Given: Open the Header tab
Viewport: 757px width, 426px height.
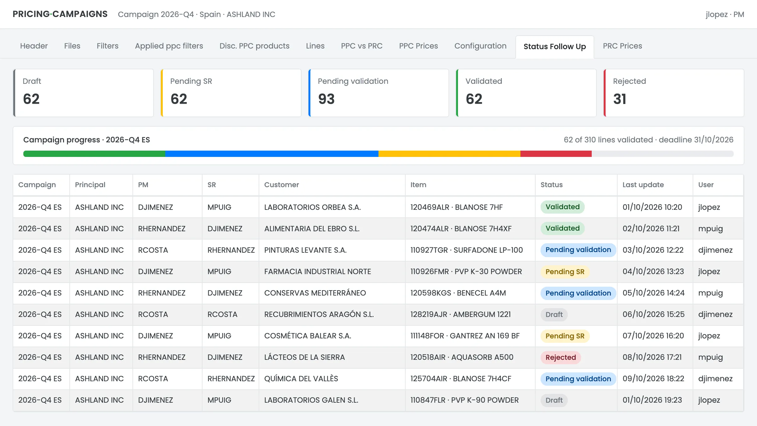Looking at the screenshot, I should point(34,46).
